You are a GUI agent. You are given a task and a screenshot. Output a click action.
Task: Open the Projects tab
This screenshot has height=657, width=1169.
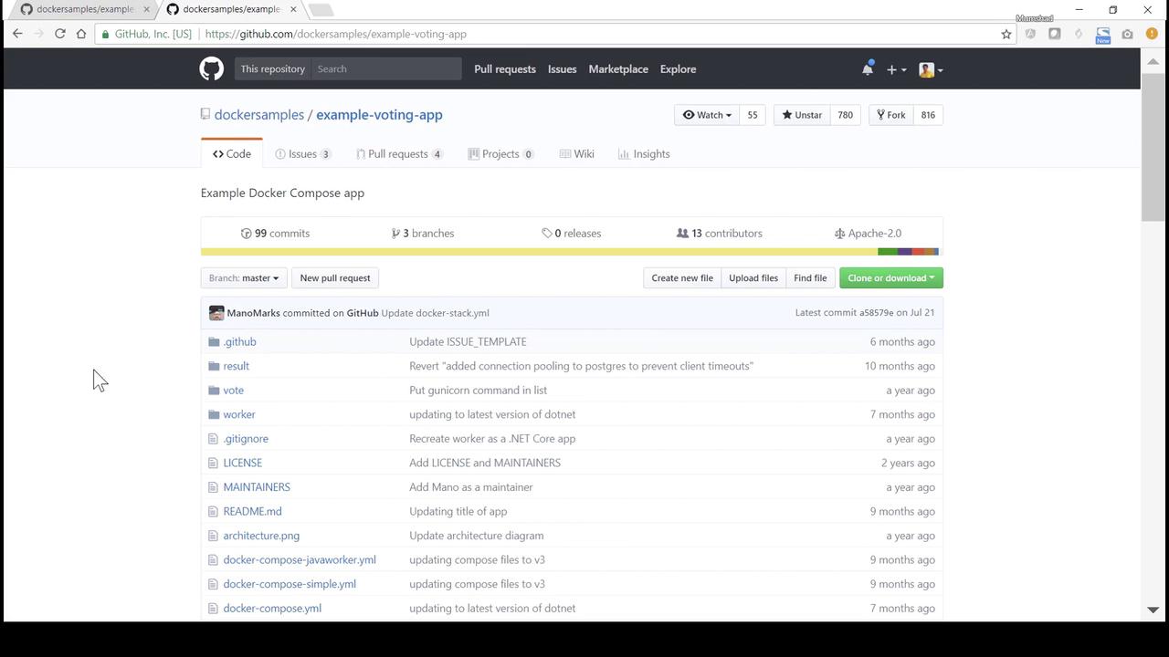click(500, 154)
